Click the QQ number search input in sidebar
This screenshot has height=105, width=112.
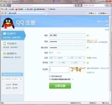click(x=10, y=79)
